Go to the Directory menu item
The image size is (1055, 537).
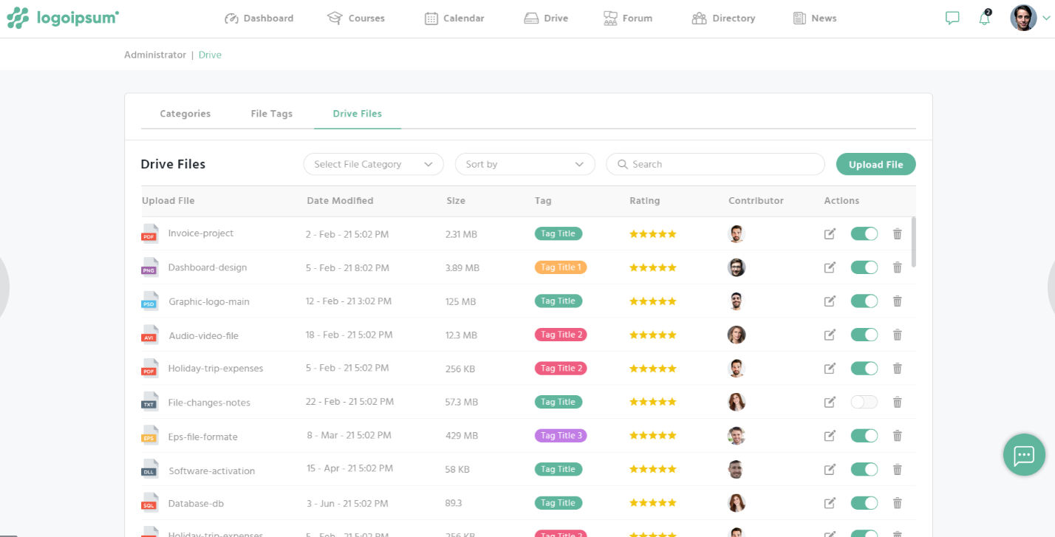723,18
